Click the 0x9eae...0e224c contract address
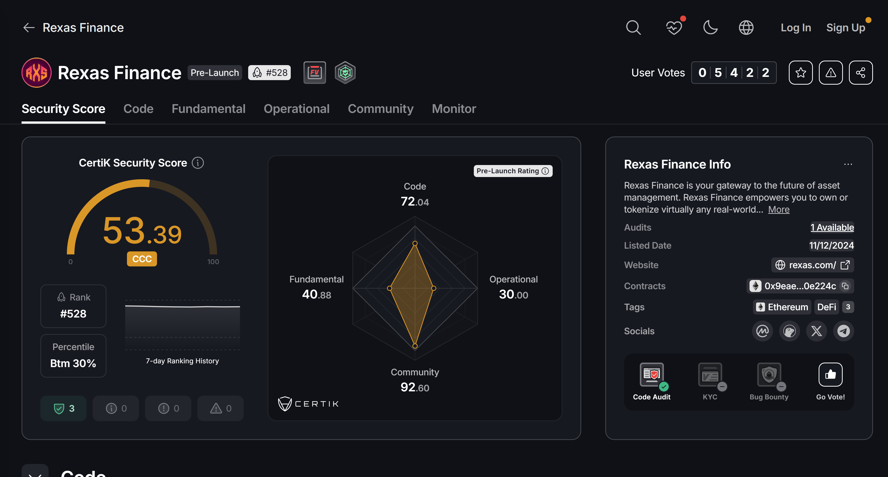The image size is (888, 477). (800, 286)
